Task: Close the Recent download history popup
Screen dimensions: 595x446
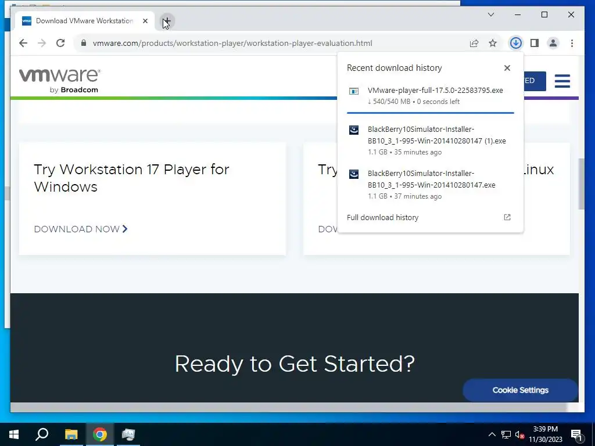Action: (507, 68)
